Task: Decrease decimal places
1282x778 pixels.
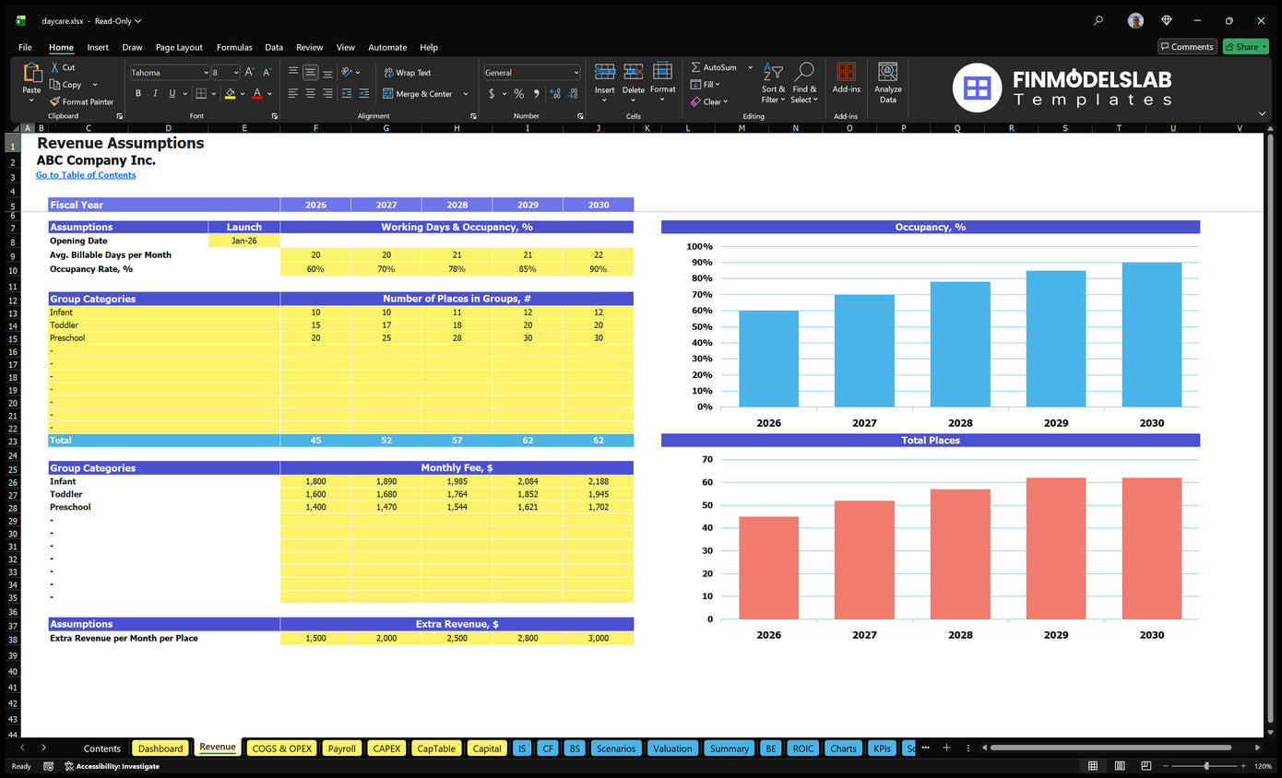Action: click(573, 93)
